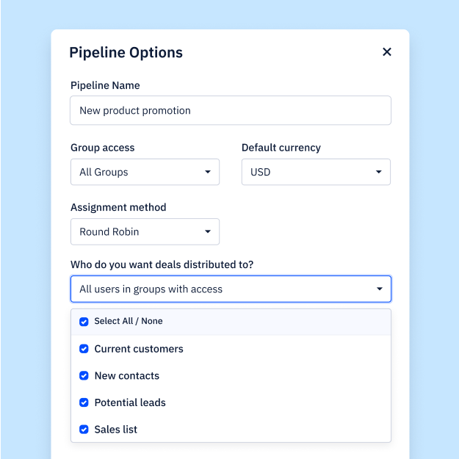The image size is (459, 459).
Task: Click the caret arrow beside All users in groups
Action: point(380,289)
